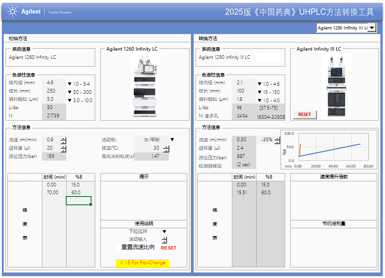Open the mobile phase water/methanol dropdown arrow
The image size is (385, 278).
172,139
